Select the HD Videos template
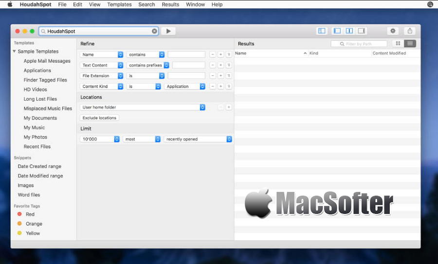 click(35, 89)
